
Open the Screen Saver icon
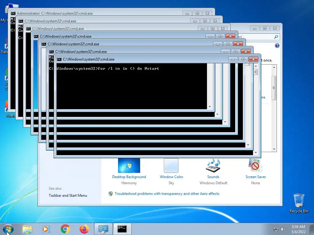(x=255, y=166)
